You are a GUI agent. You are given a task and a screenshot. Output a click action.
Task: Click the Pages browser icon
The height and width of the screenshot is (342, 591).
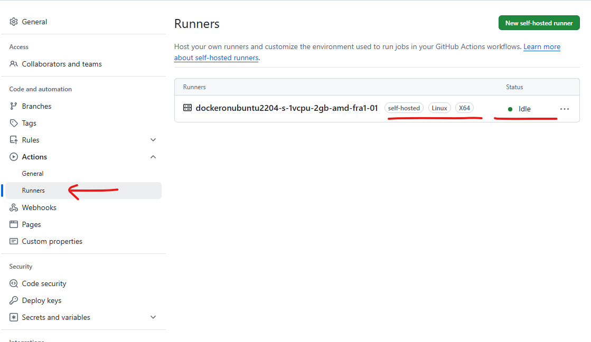point(13,224)
